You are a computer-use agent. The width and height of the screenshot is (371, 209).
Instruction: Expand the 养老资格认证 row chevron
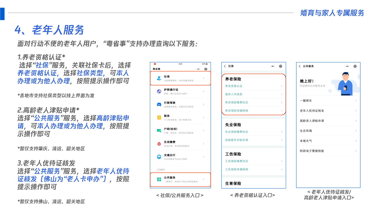click(x=281, y=86)
